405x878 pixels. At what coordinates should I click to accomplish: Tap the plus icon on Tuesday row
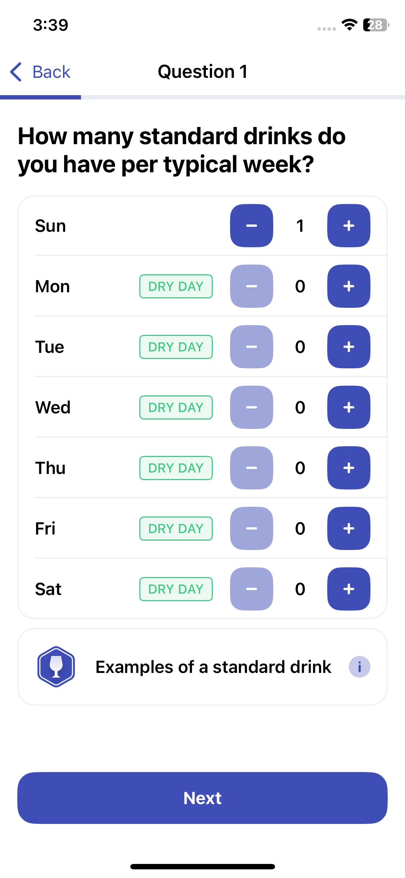click(348, 347)
